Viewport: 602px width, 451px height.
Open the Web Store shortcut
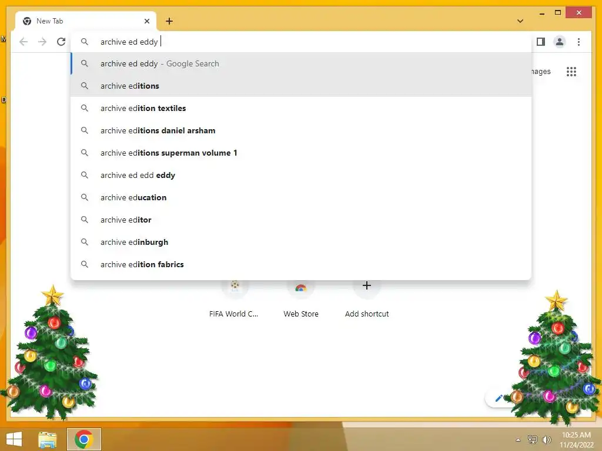(x=301, y=299)
